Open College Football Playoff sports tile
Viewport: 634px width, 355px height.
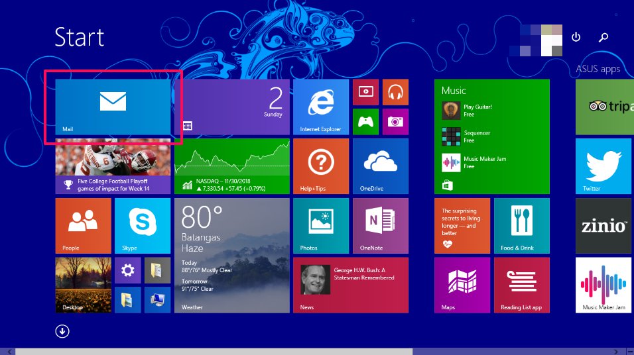(x=113, y=166)
